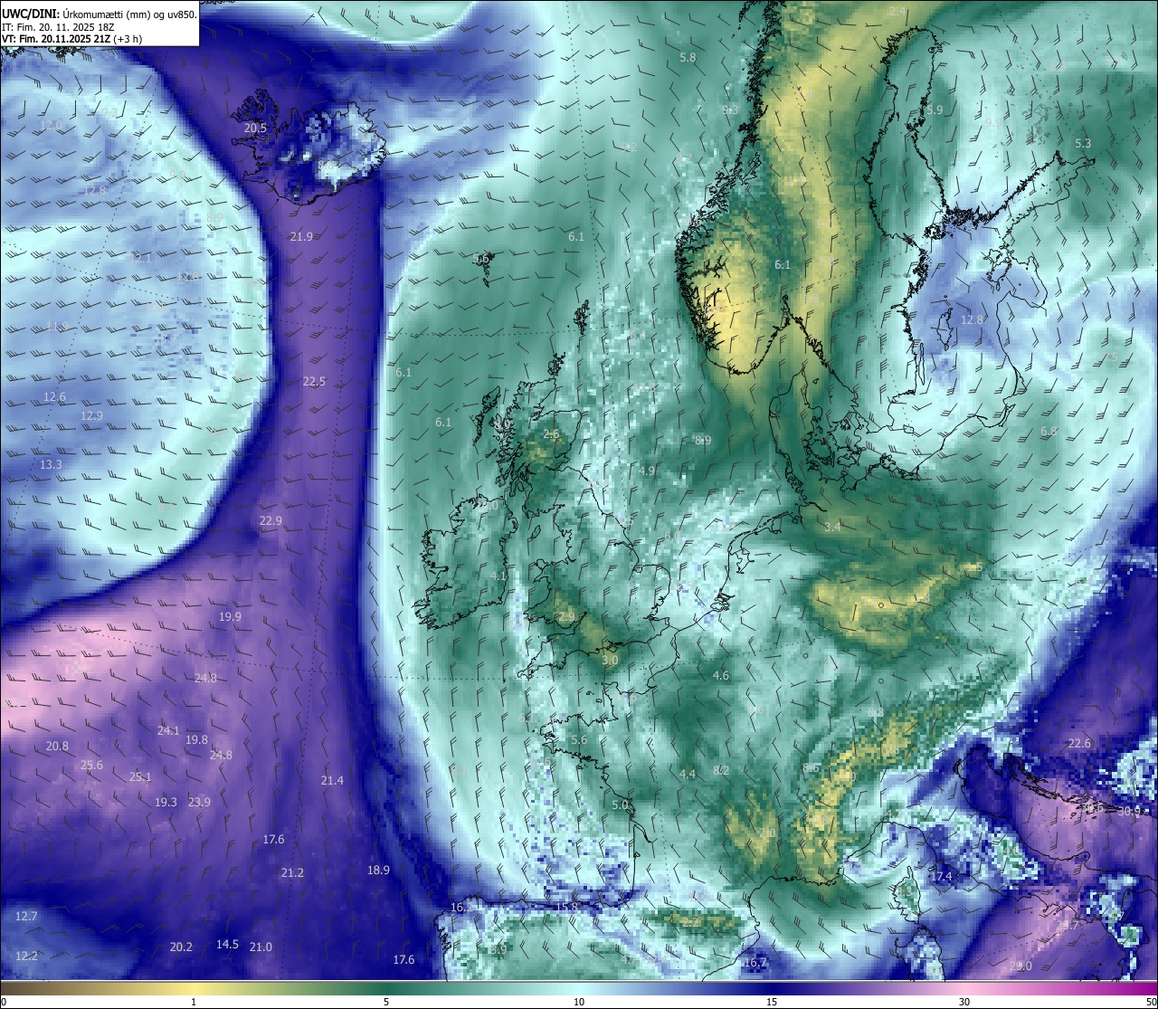
Task: Click the 5 tick on the color scale
Action: pos(386,1002)
